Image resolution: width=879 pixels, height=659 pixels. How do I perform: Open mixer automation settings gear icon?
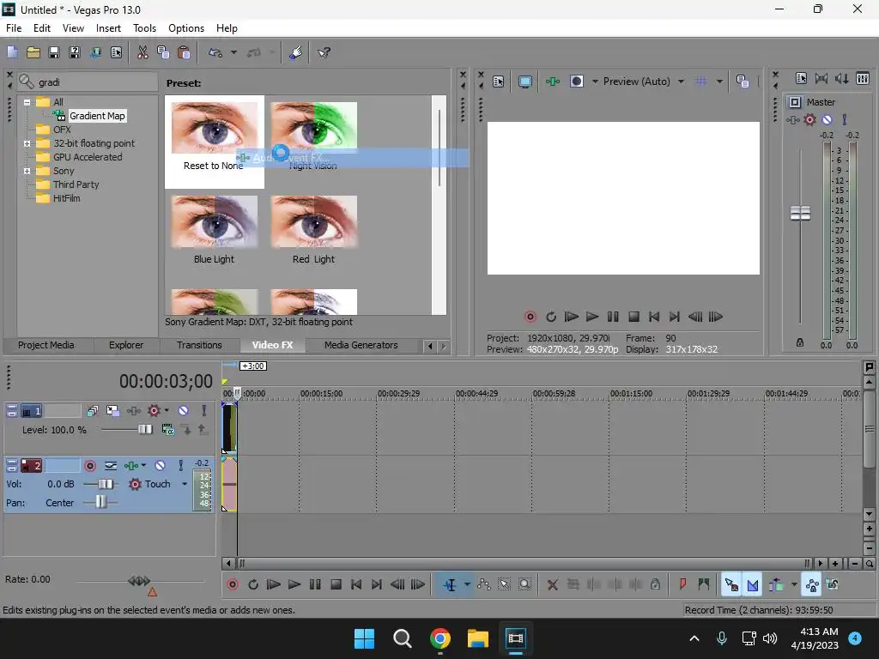[x=809, y=119]
